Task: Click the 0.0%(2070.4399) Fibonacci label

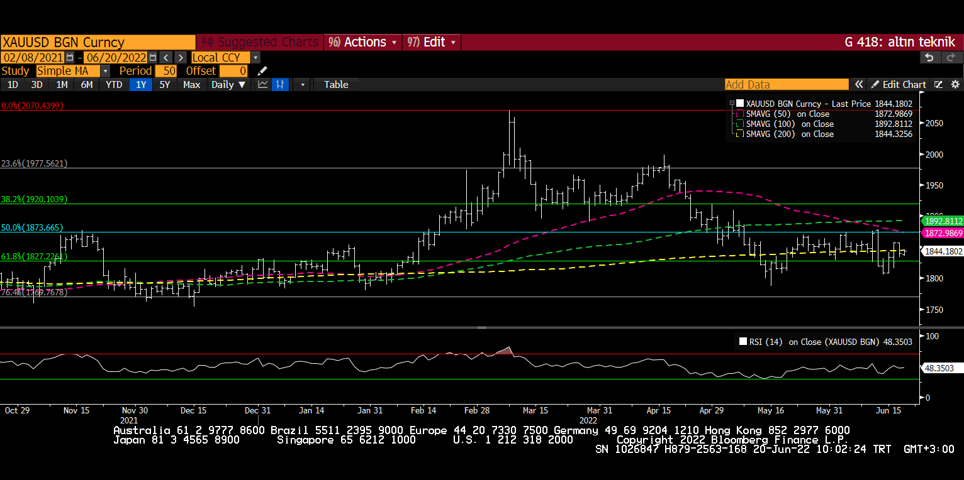Action: tap(32, 106)
